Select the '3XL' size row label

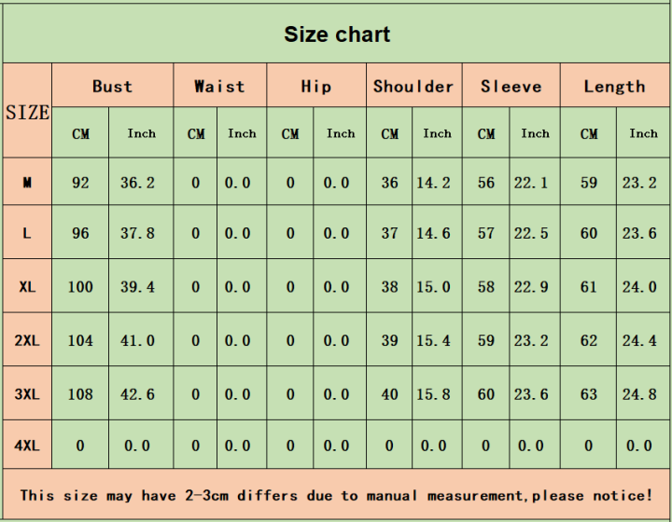[x=27, y=394]
